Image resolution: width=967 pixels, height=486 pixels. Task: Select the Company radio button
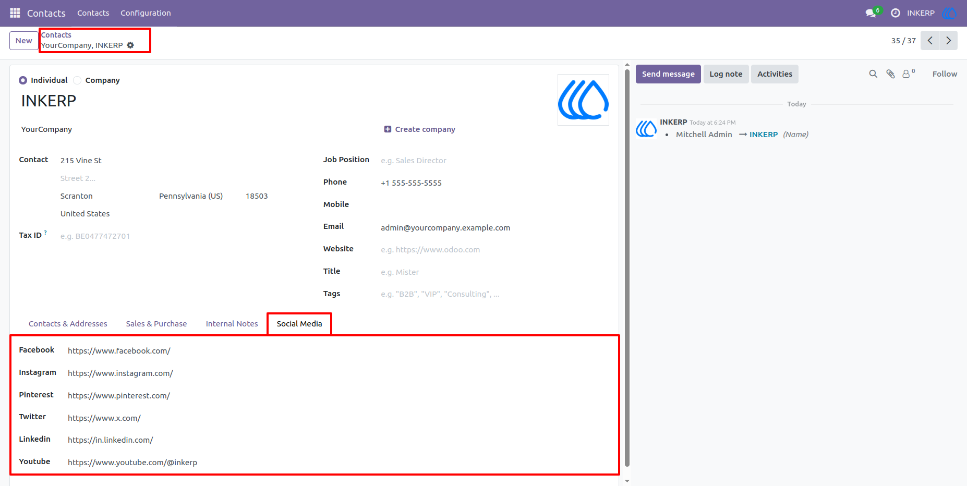pos(77,80)
